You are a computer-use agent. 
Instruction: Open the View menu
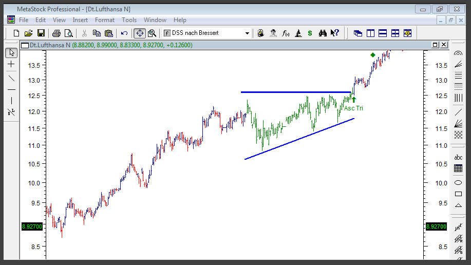click(59, 20)
